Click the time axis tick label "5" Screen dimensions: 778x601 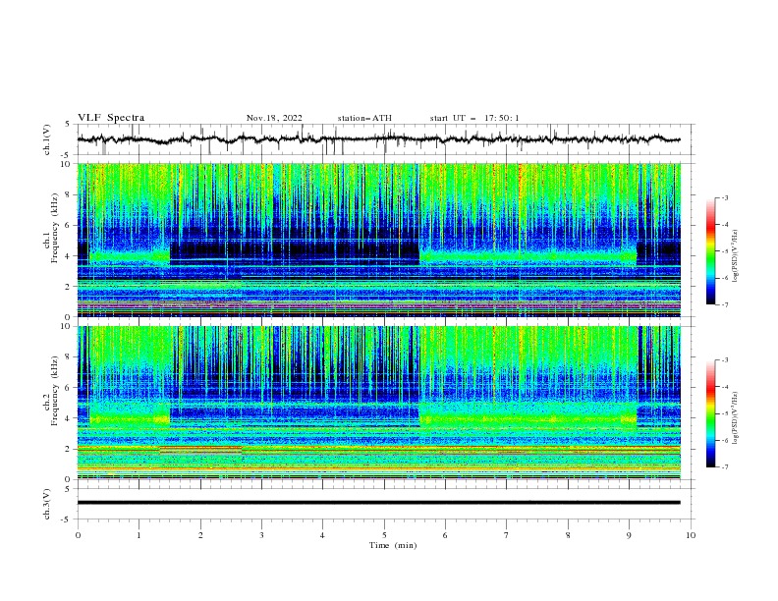384,535
